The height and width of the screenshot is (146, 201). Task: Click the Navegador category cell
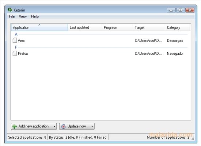pos(175,54)
